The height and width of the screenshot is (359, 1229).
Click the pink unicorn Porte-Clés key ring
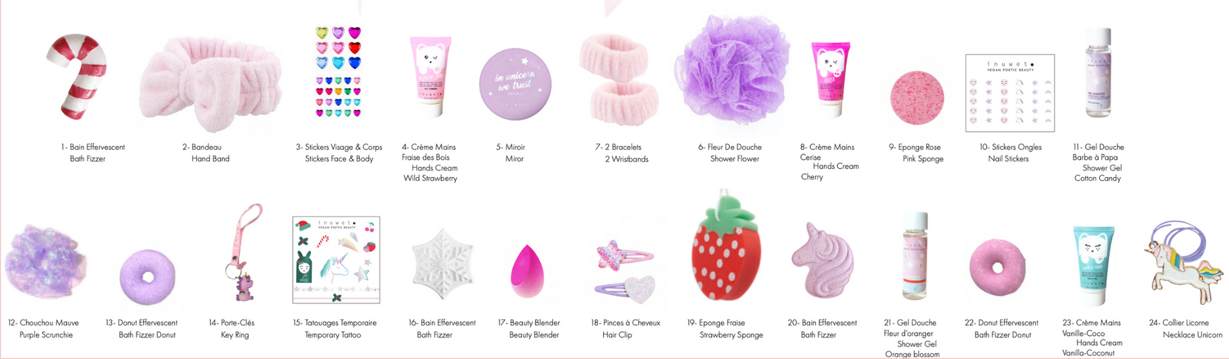244,252
